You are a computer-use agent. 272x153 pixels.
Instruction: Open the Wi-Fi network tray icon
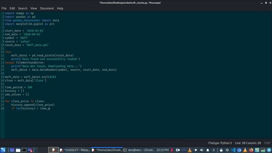pyautogui.click(x=196, y=150)
